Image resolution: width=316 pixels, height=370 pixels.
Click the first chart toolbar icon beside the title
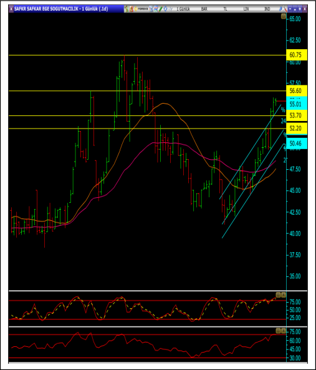(x=127, y=9)
